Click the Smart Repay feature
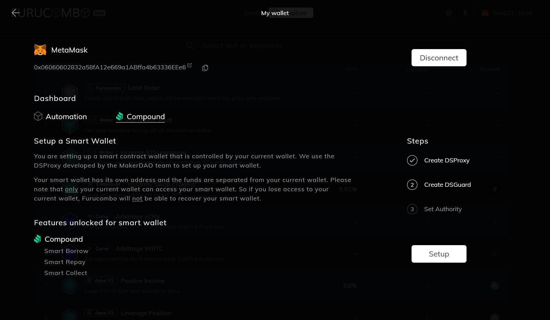The height and width of the screenshot is (320, 550). pyautogui.click(x=65, y=262)
